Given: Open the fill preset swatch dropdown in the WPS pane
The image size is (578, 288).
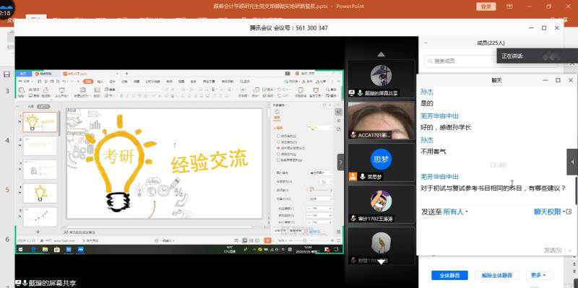Looking at the screenshot, I should point(319,128).
